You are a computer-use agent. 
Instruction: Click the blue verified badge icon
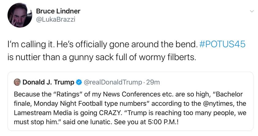tap(79, 82)
